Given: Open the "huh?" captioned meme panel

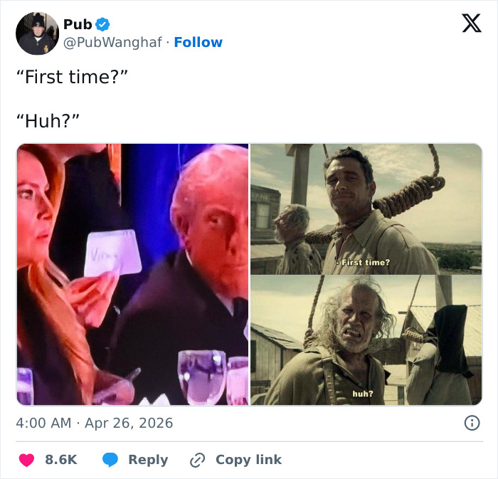Looking at the screenshot, I should (x=366, y=340).
